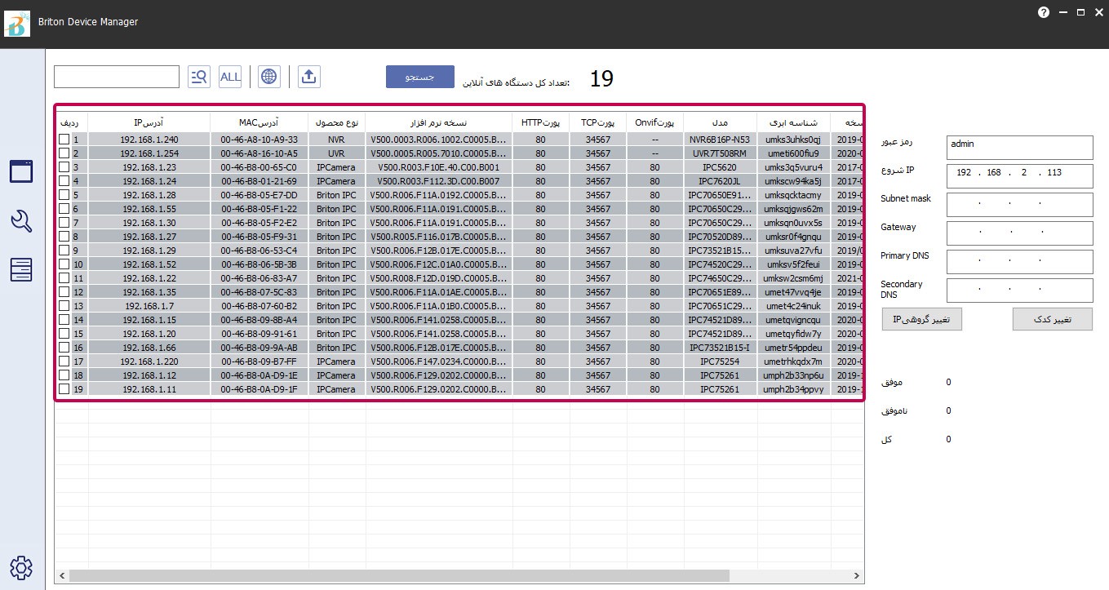Click the password field containing admin
Viewport: 1109px width, 590px height.
point(1019,148)
